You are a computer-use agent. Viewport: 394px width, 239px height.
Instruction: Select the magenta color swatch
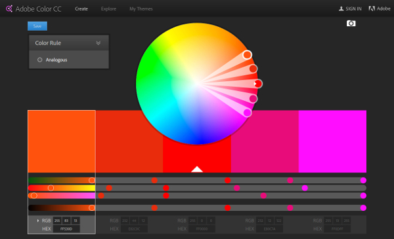(332, 141)
